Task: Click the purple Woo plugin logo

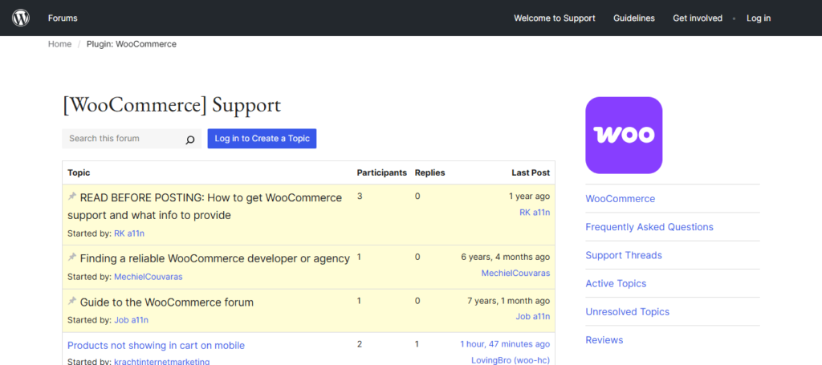Action: coord(624,136)
